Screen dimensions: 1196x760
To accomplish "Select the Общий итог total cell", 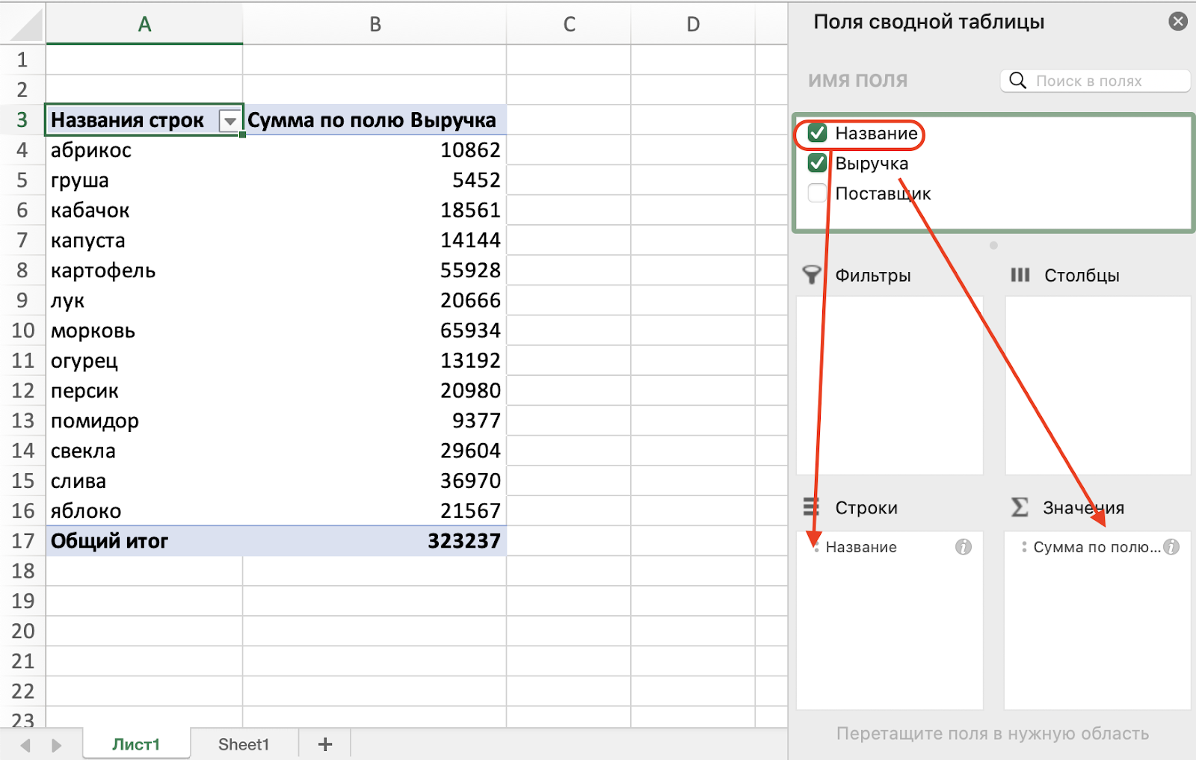I will coord(144,541).
